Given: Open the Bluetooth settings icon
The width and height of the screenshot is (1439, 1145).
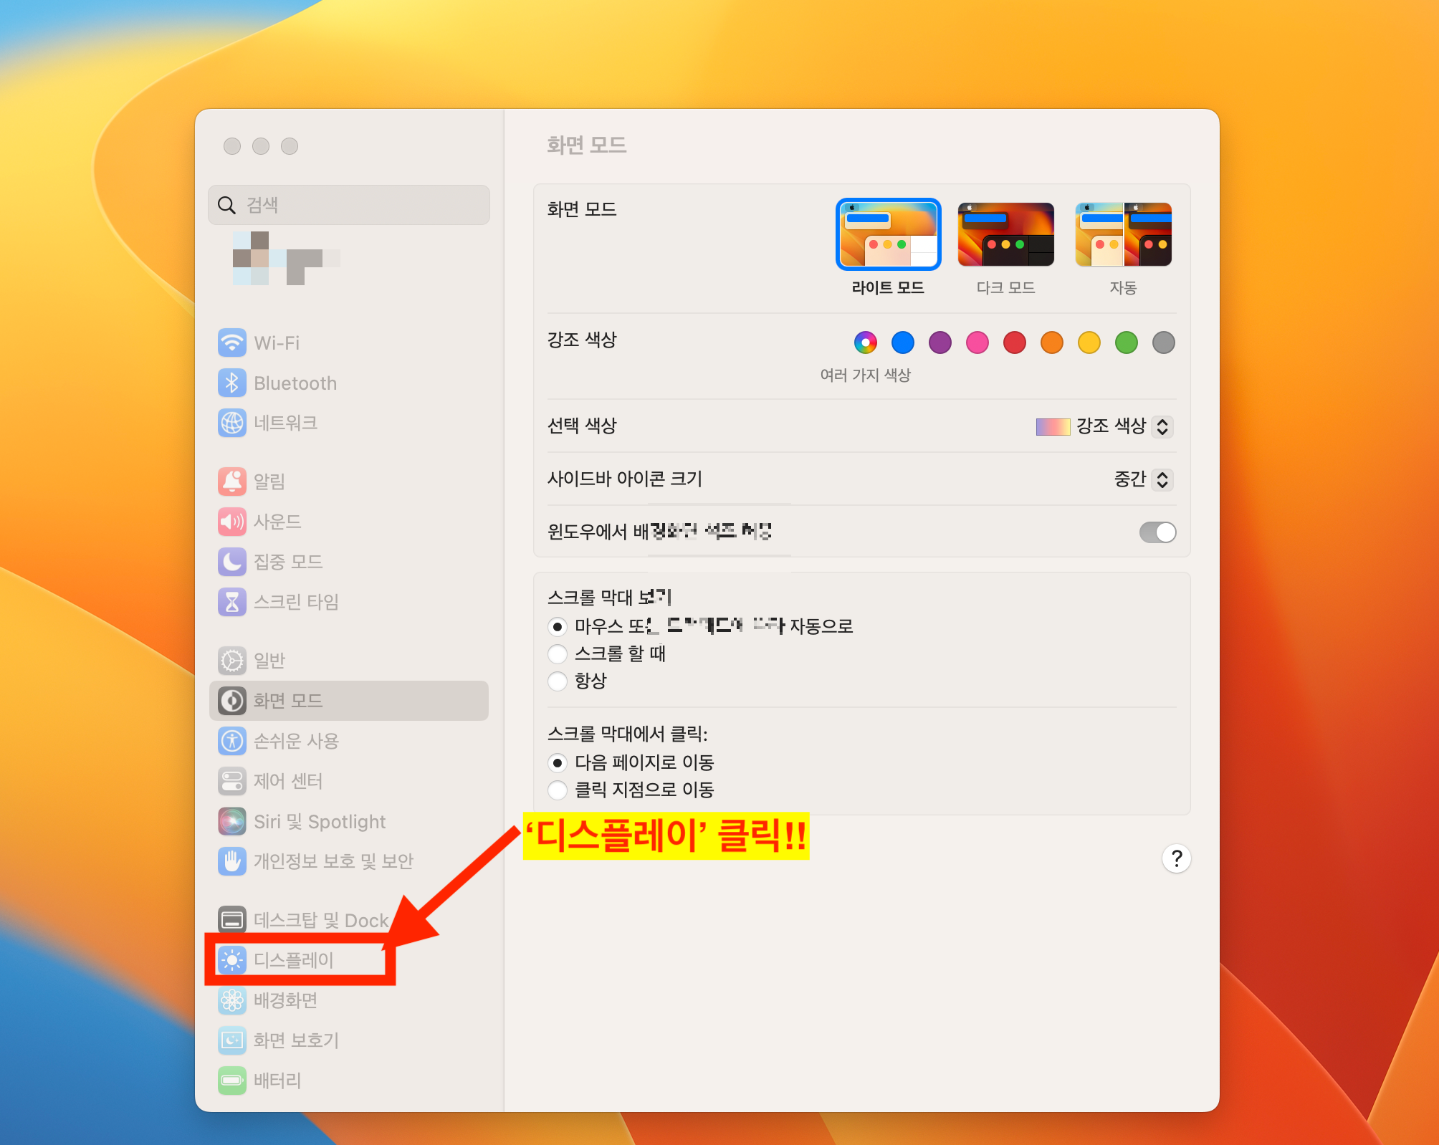Looking at the screenshot, I should (231, 383).
